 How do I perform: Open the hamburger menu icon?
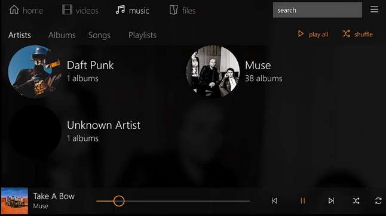(374, 10)
